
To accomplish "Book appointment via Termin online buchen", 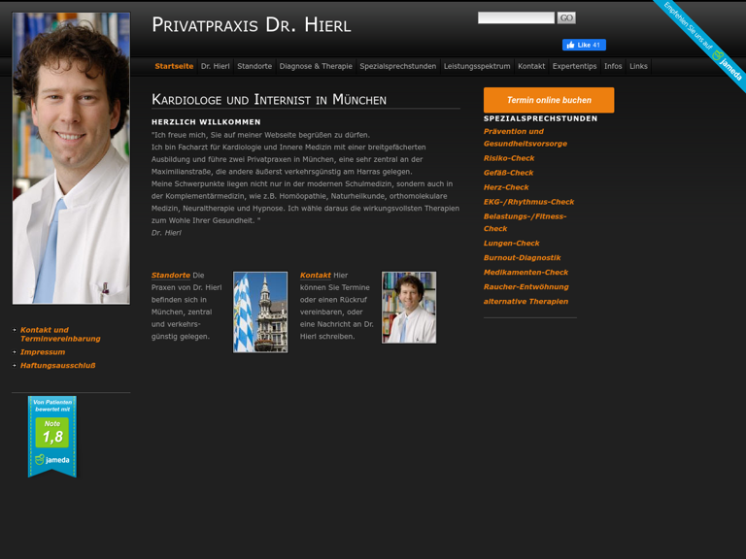I will click(549, 100).
